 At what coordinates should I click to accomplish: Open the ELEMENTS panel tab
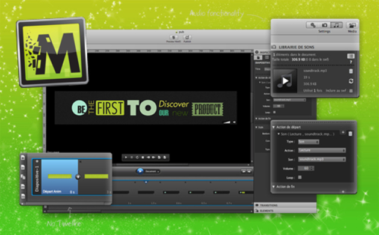pos(285,210)
